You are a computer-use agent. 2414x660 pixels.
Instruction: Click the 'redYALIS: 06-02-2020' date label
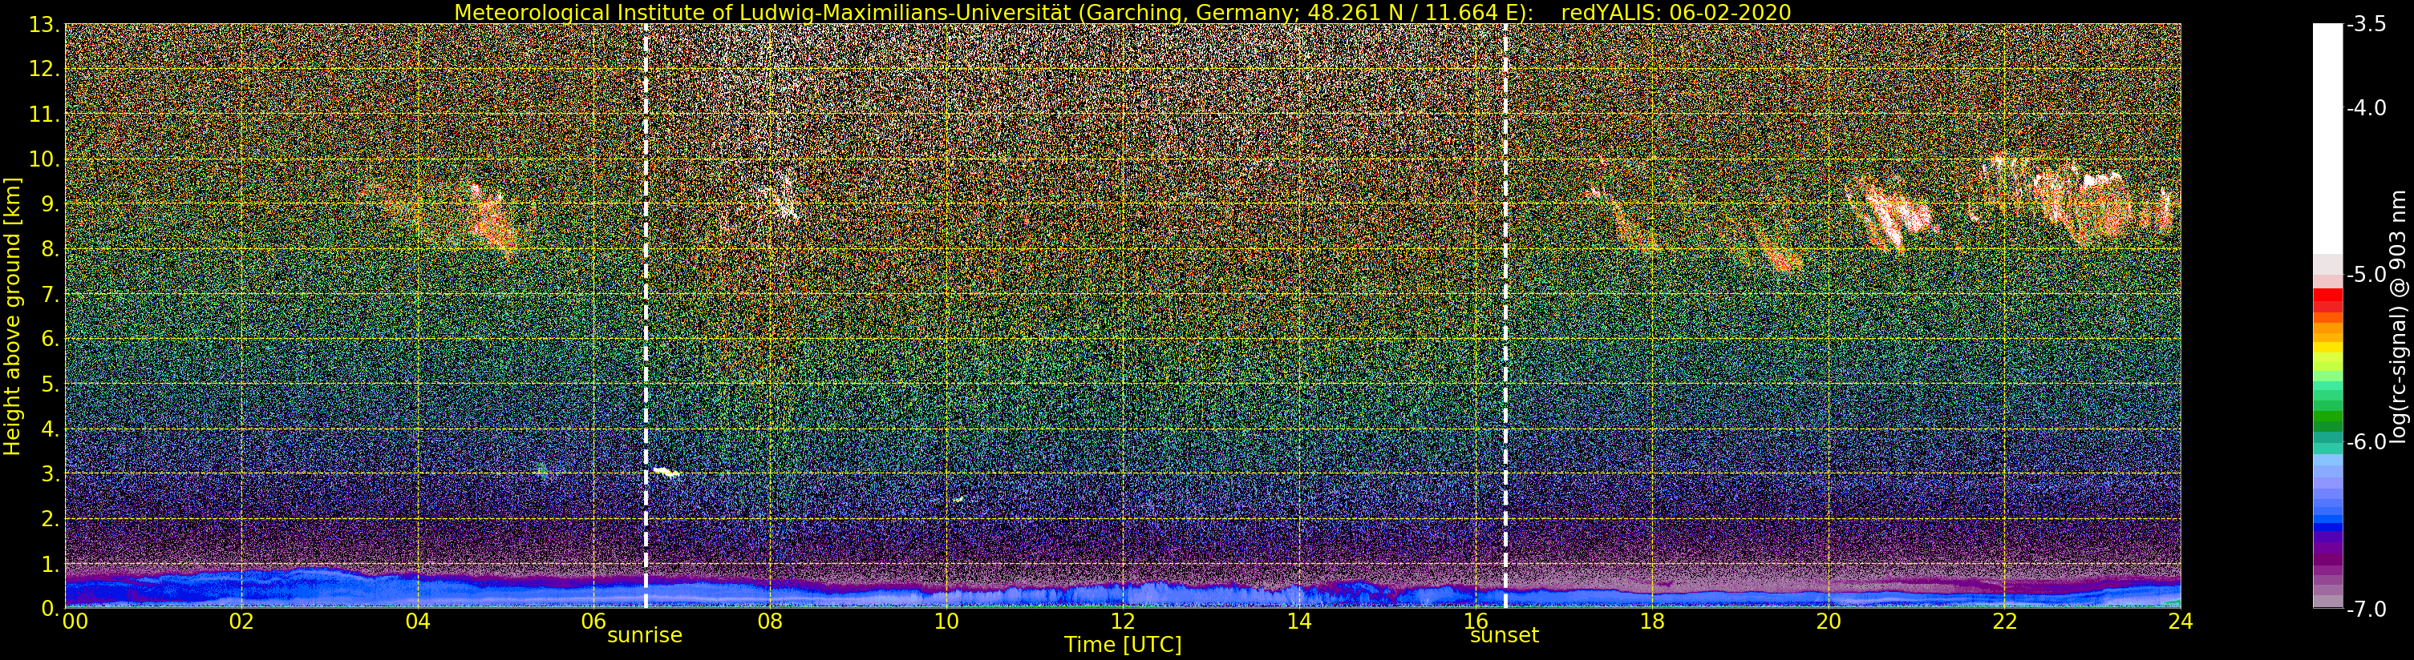(x=1676, y=12)
